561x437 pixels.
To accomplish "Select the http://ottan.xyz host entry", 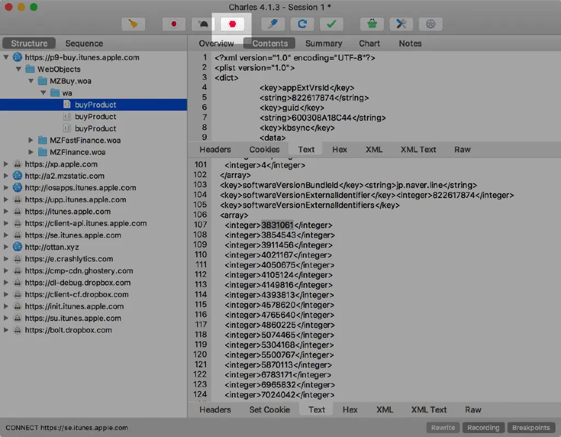I will click(x=53, y=247).
